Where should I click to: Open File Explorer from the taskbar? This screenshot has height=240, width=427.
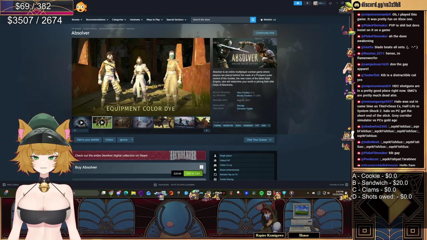(x=133, y=193)
